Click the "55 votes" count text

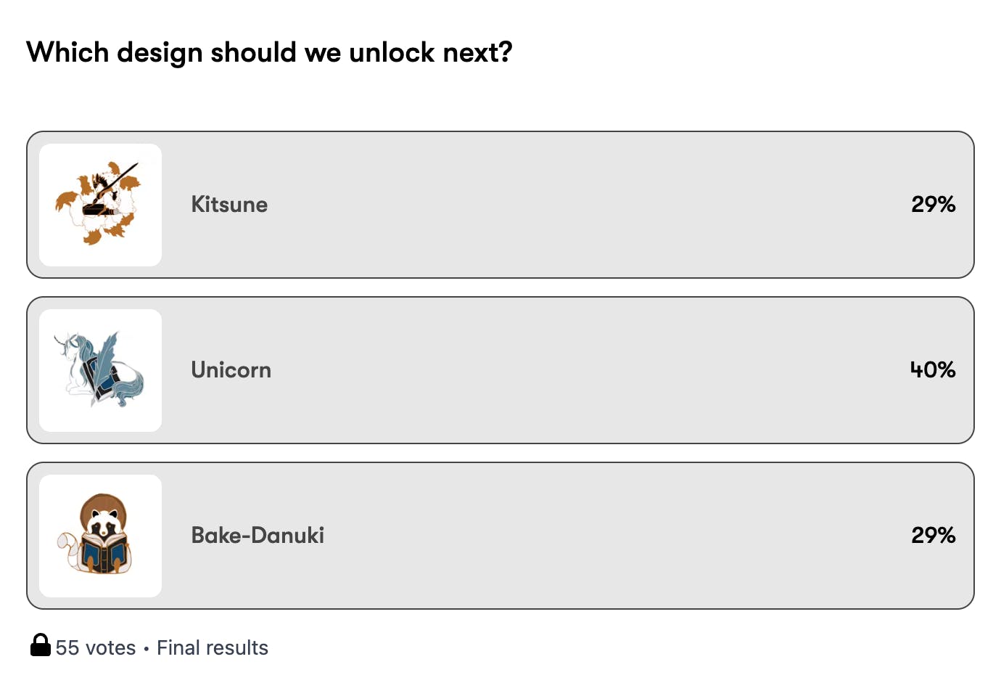96,647
